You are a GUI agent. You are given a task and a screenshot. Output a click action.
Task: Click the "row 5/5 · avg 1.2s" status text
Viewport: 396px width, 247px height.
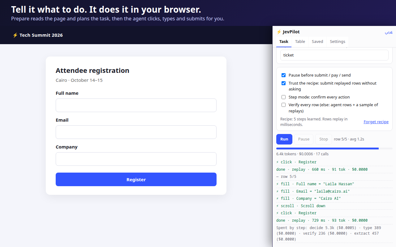tap(349, 139)
